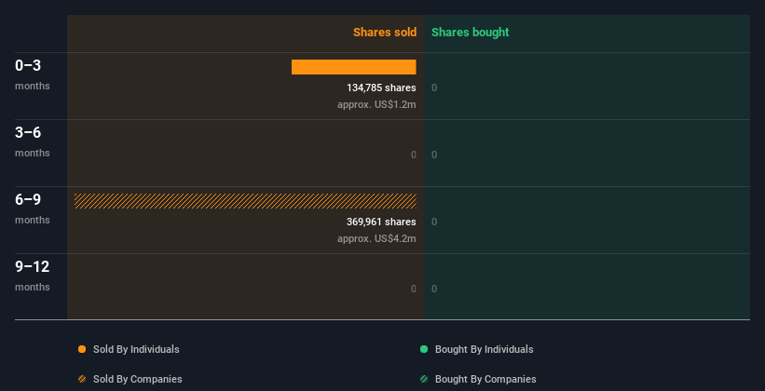Click shares sold zero in 9–12 months row

pyautogui.click(x=414, y=290)
